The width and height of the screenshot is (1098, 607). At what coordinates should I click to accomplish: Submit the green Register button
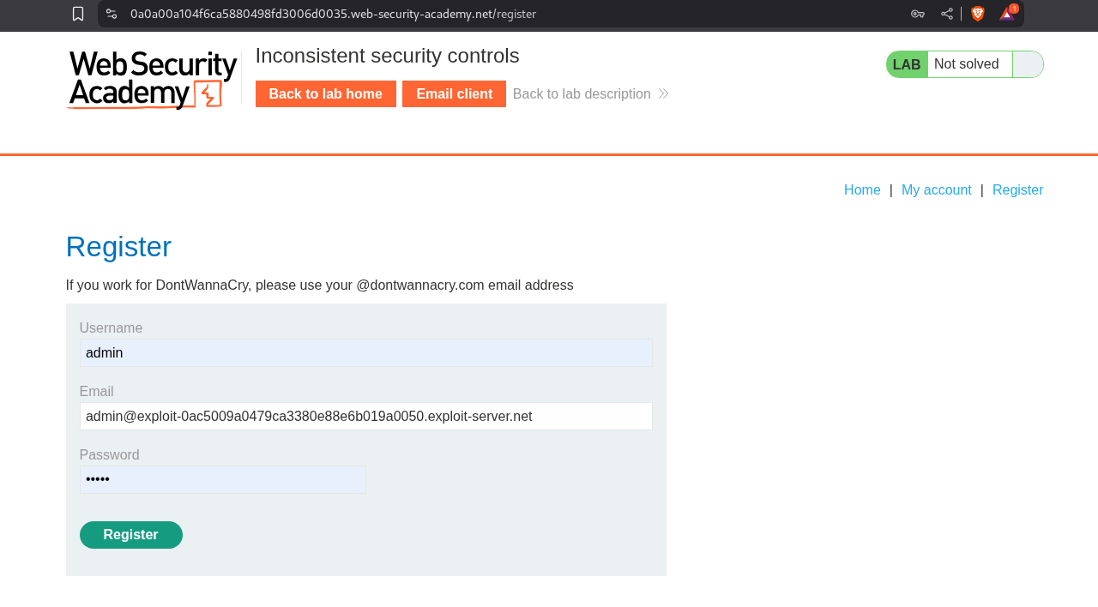point(130,535)
